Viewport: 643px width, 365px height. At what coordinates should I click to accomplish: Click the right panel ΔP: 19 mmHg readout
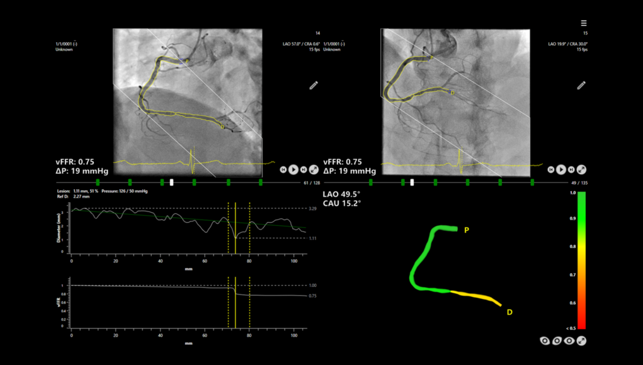350,171
